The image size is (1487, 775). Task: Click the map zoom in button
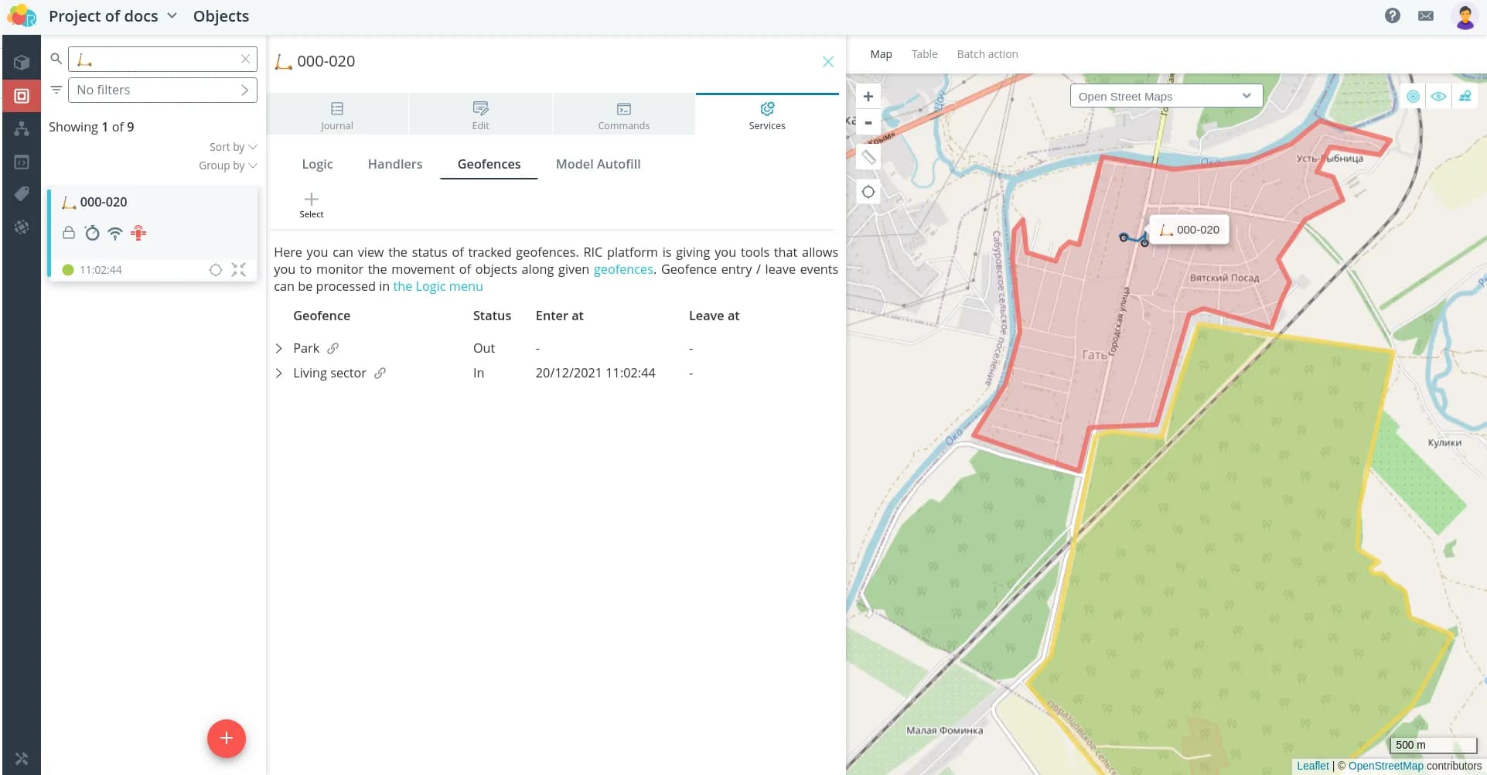pyautogui.click(x=868, y=97)
